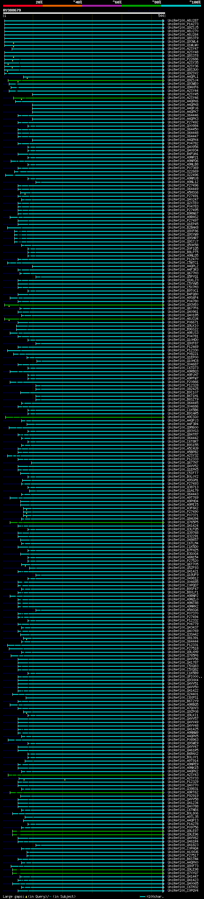Select the UniRef100_Q00984 hit label
The image size is (204, 899).
pyautogui.click(x=183, y=126)
